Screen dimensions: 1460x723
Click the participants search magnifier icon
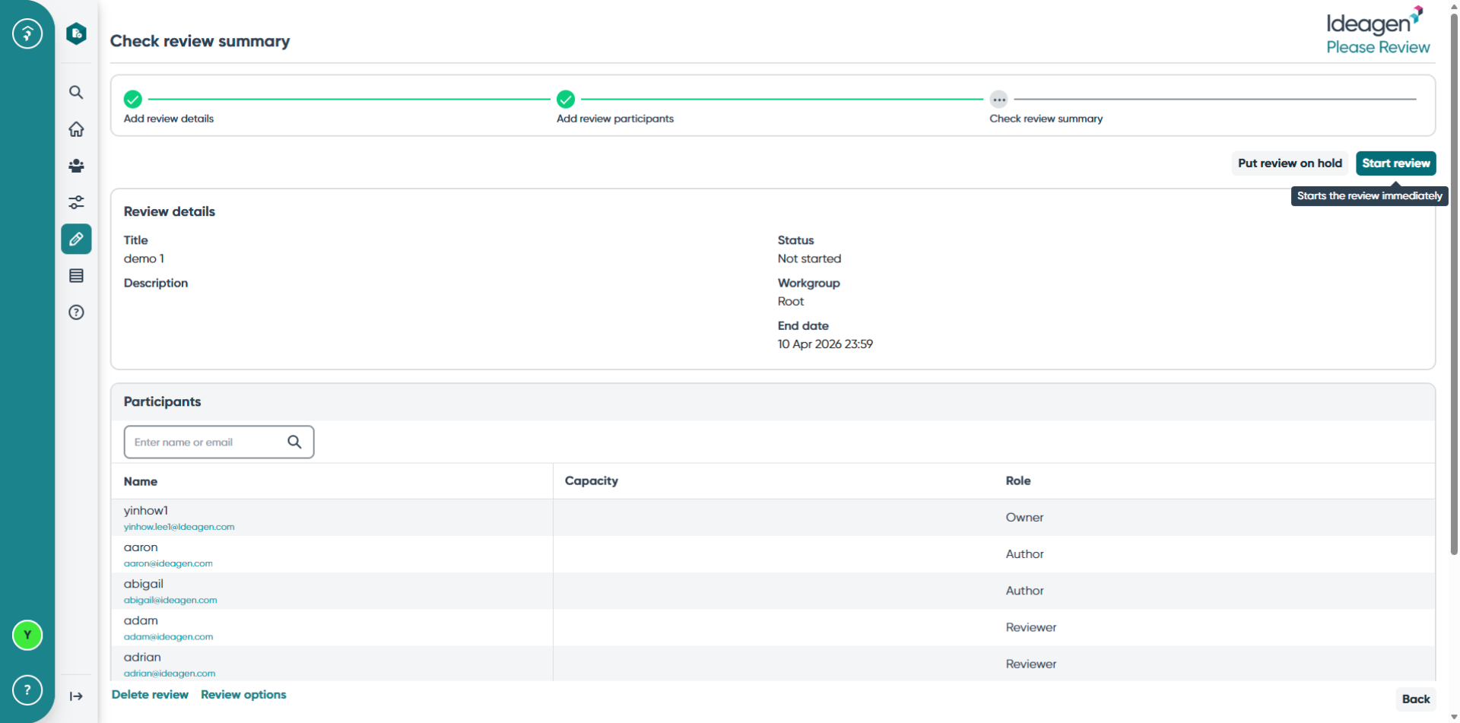(294, 442)
